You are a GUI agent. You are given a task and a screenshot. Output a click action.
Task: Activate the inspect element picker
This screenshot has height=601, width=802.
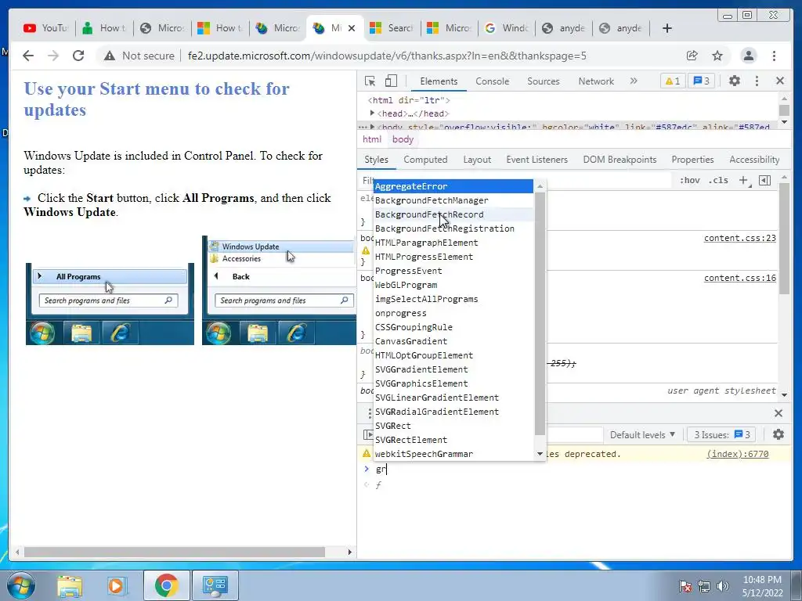(x=370, y=81)
